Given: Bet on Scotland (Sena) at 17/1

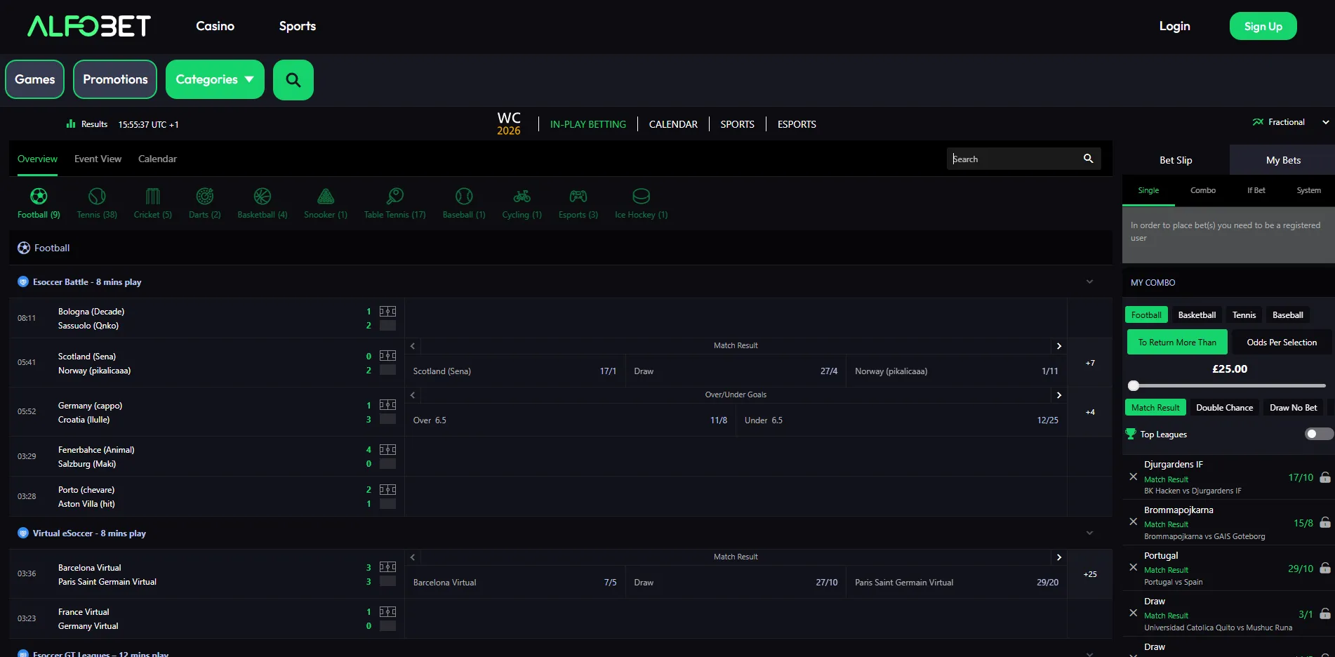Looking at the screenshot, I should tap(514, 371).
